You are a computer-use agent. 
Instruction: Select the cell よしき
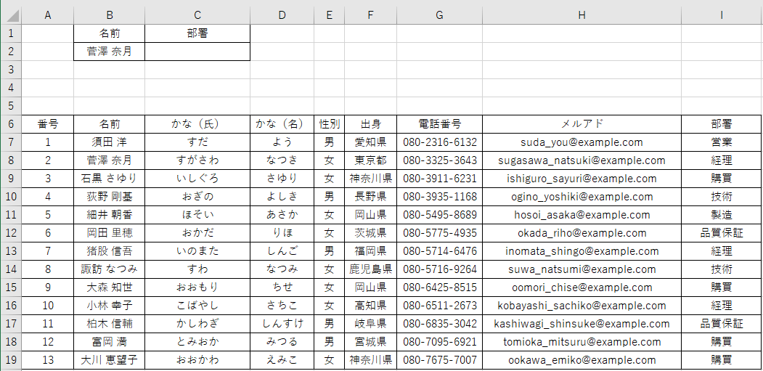[282, 197]
